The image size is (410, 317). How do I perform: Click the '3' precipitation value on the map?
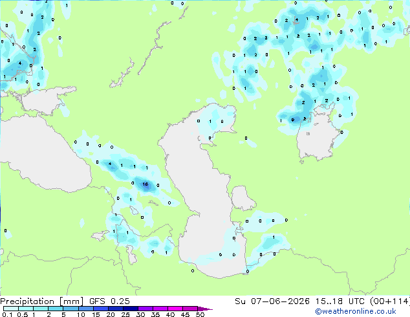(x=266, y=38)
